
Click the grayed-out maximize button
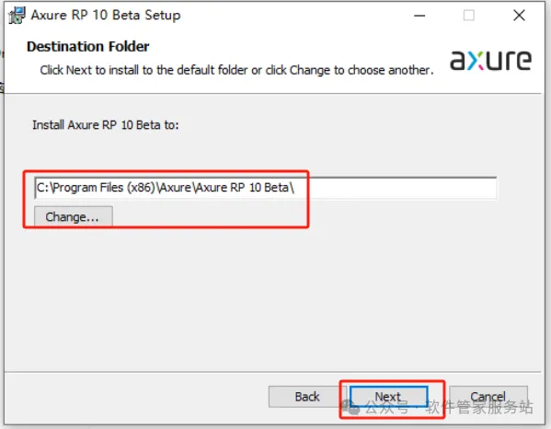coord(469,16)
